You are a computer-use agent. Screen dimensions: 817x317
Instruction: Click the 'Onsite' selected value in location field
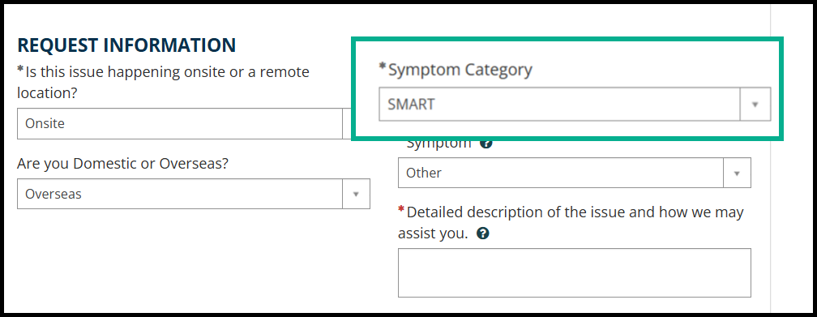click(x=45, y=123)
